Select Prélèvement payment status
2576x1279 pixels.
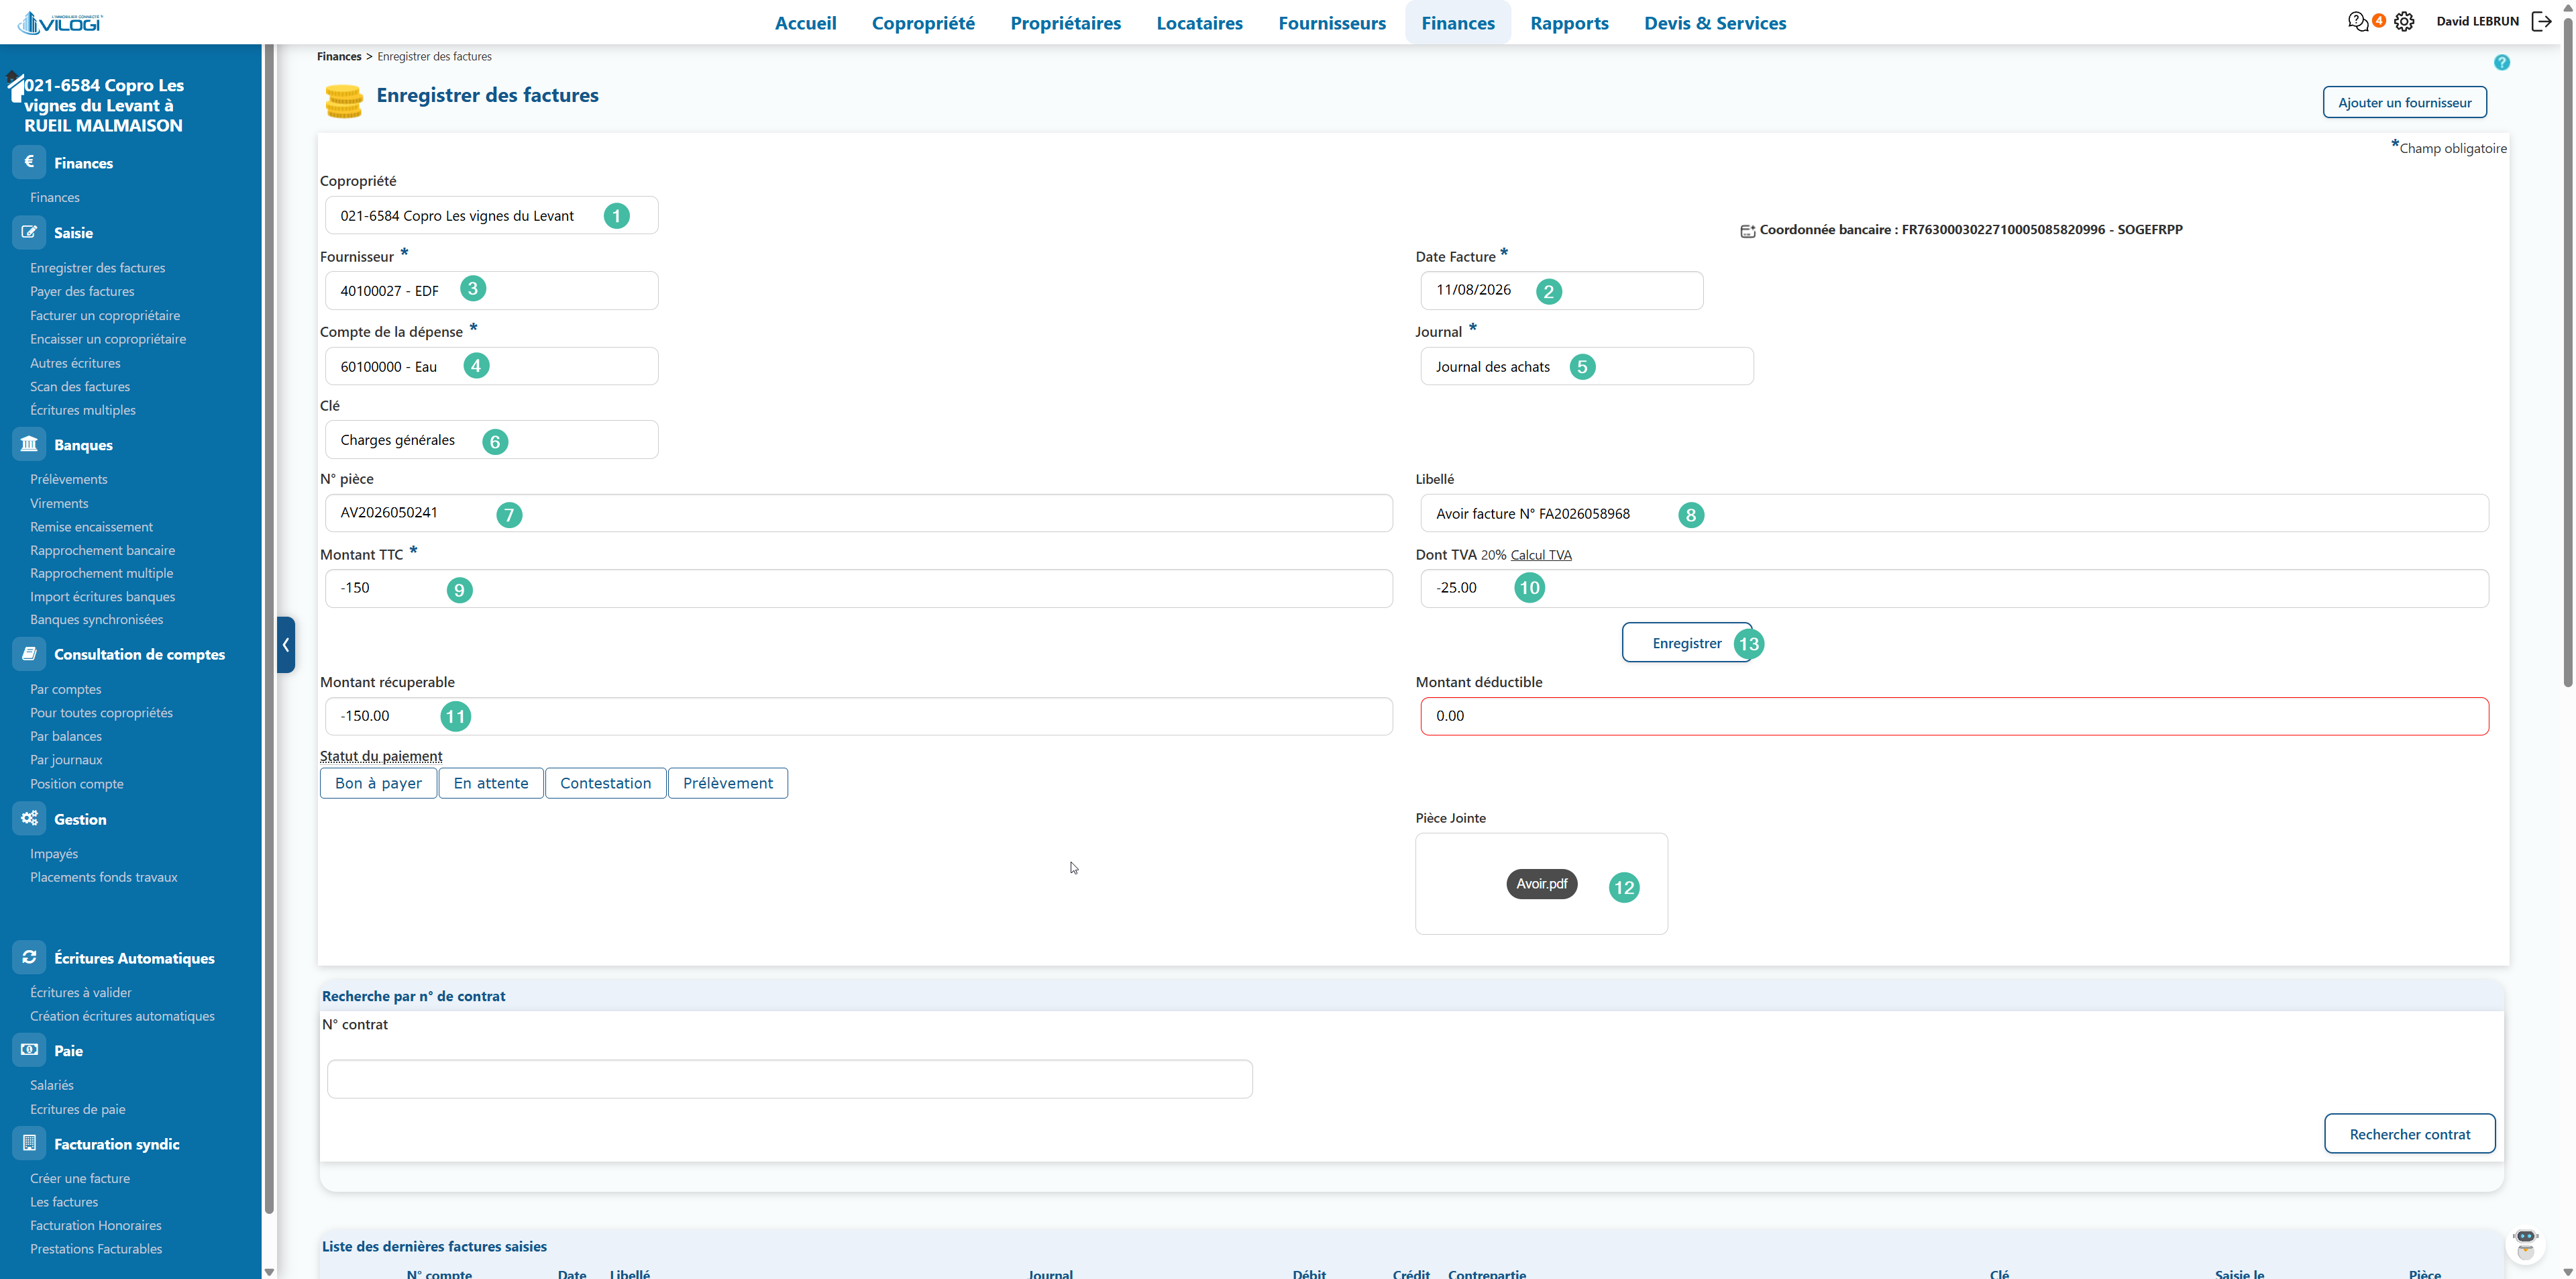(x=728, y=783)
